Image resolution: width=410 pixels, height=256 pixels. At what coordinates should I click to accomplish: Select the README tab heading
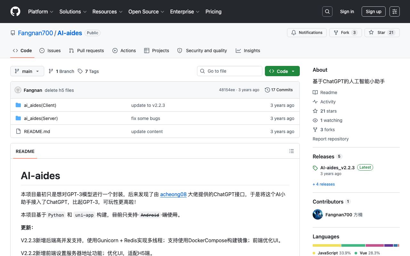[25, 151]
